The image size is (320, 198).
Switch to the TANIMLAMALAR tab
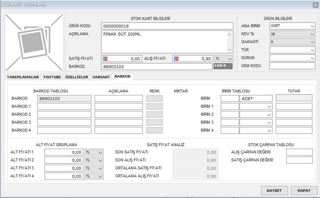[x=23, y=77]
